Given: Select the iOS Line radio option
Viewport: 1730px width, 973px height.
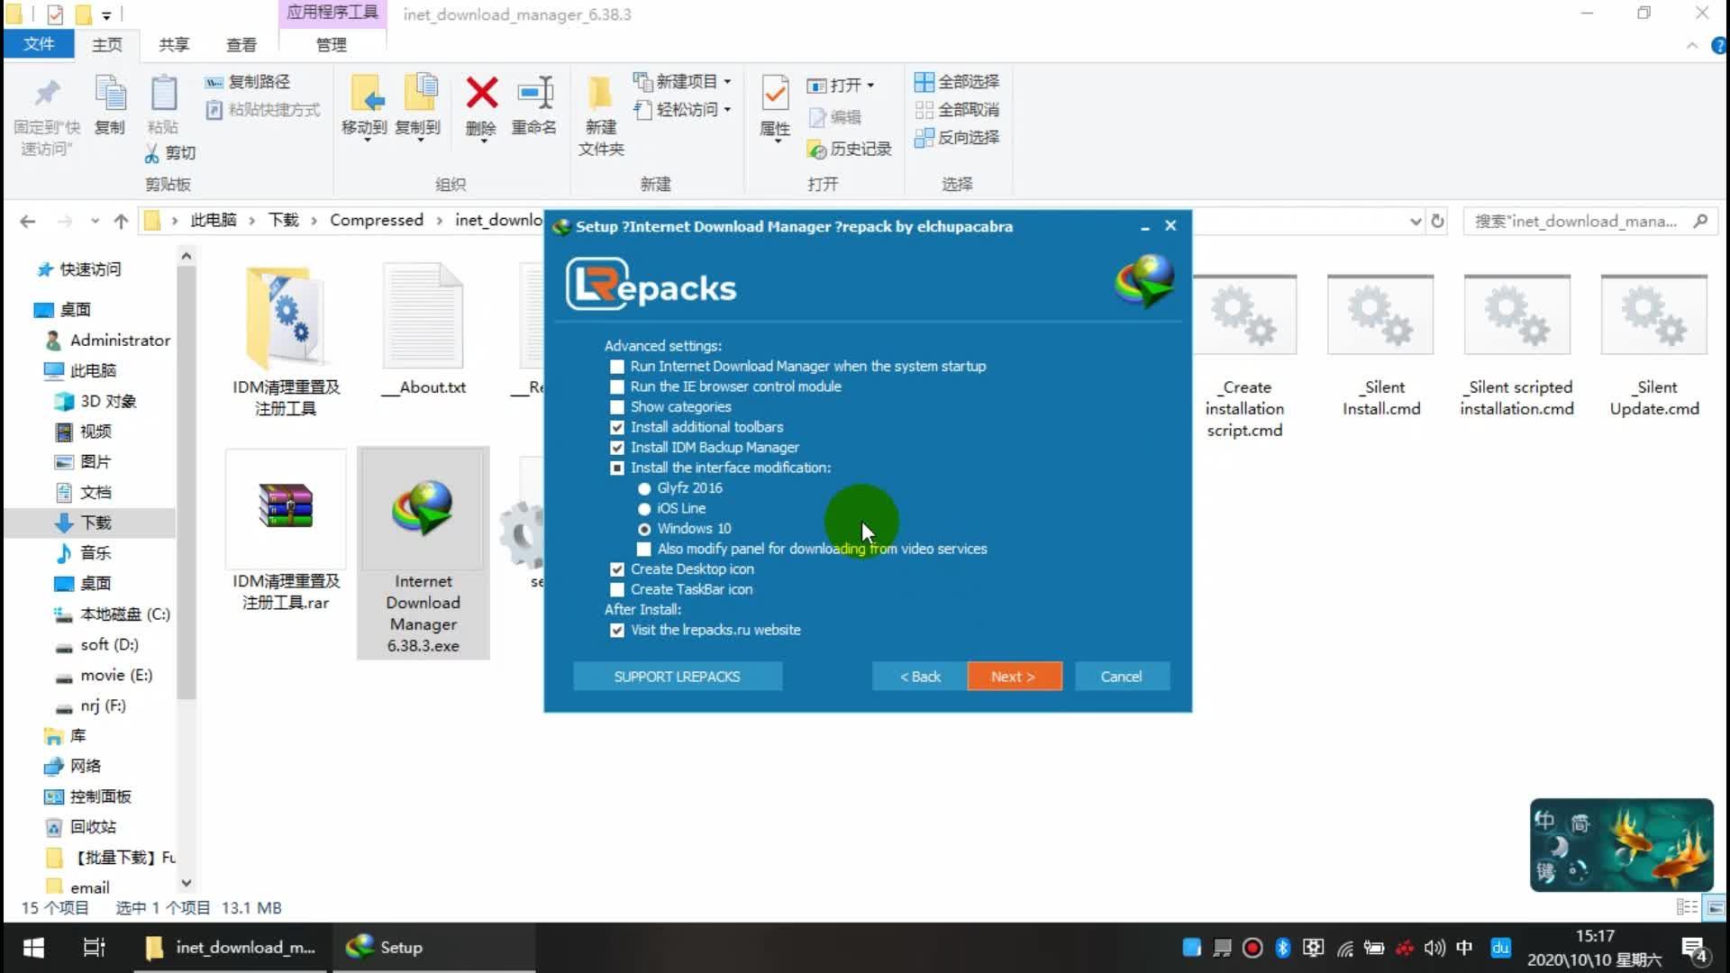Looking at the screenshot, I should pyautogui.click(x=644, y=509).
